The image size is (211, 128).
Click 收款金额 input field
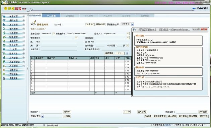point(187,112)
